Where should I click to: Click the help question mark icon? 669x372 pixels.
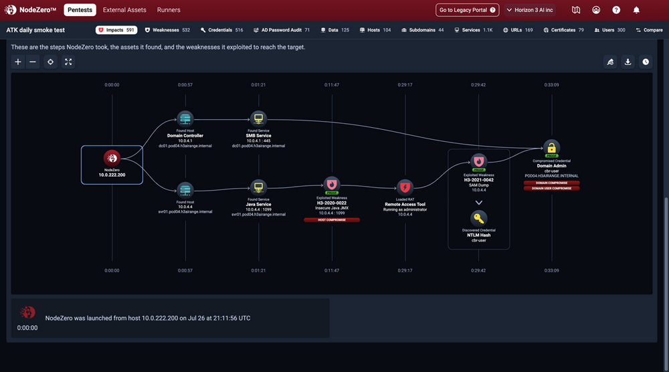click(616, 10)
